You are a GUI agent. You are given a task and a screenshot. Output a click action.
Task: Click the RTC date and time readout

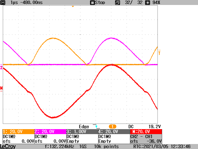pyautogui.click(x=162, y=147)
